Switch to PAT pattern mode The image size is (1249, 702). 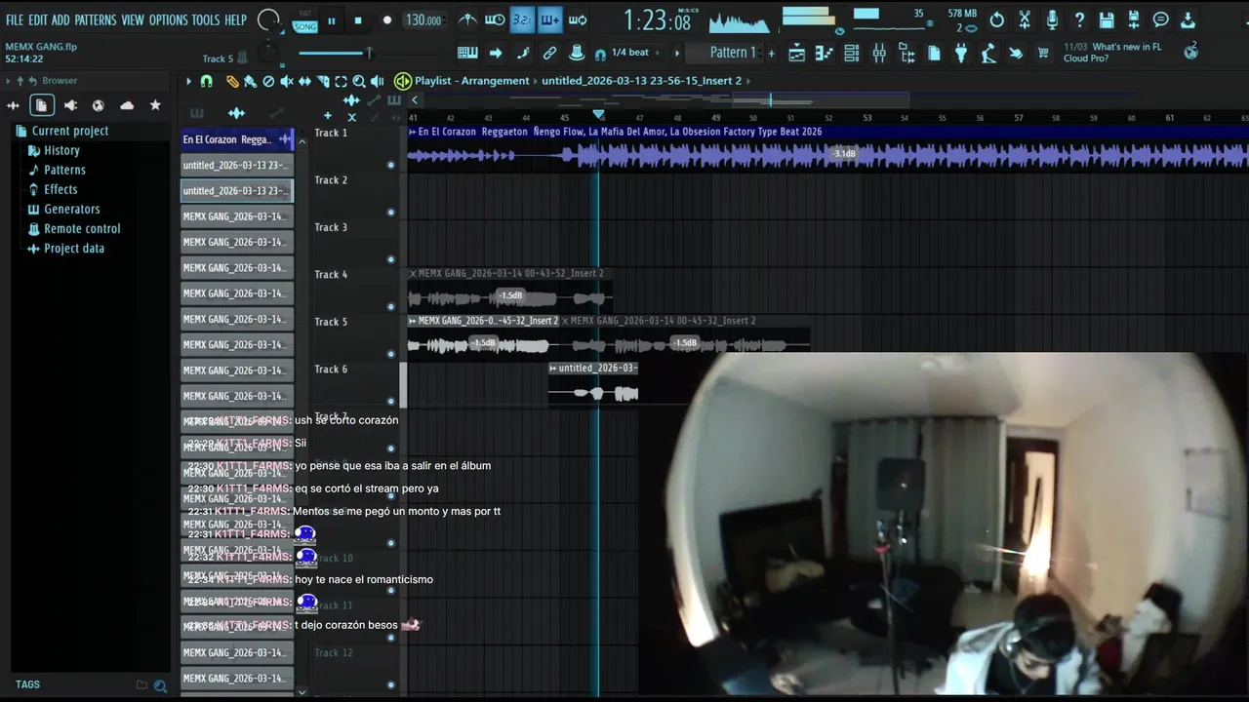click(305, 14)
